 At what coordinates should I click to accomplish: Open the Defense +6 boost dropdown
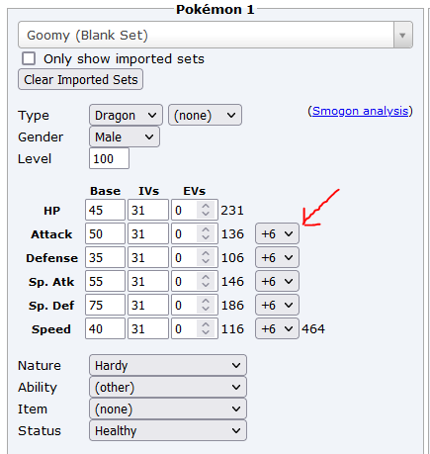click(277, 257)
